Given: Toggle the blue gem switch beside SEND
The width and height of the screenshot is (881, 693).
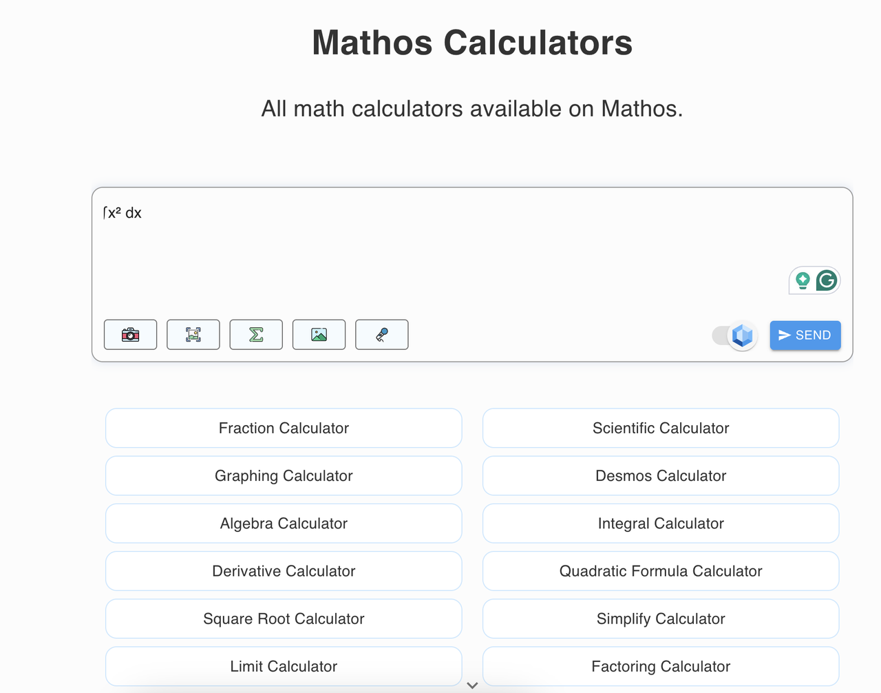Looking at the screenshot, I should coord(735,335).
